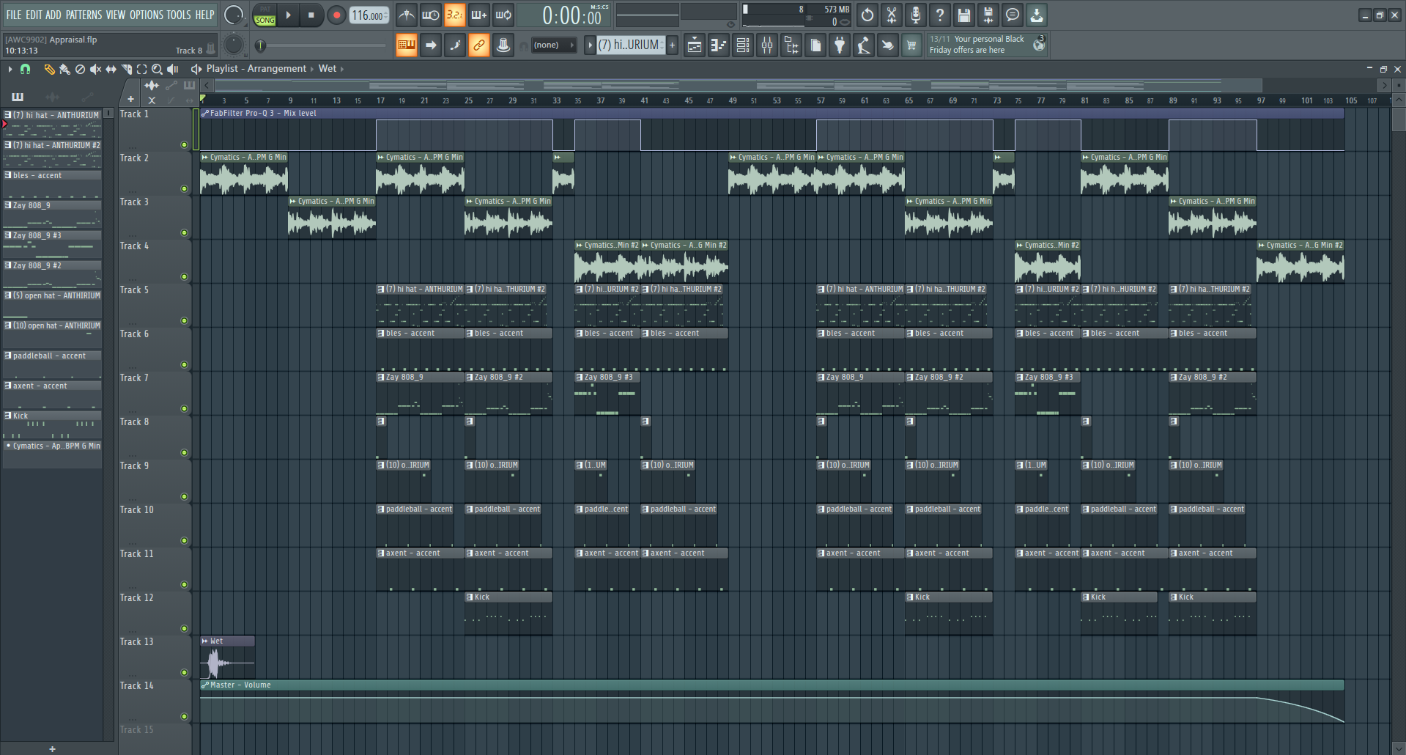This screenshot has height=755, width=1406.
Task: Toggle the note/clip grouping link button
Action: click(x=479, y=45)
